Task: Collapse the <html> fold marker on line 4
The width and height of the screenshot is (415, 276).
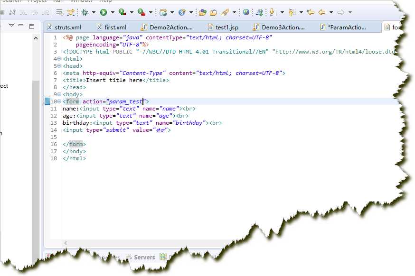Action: point(59,59)
